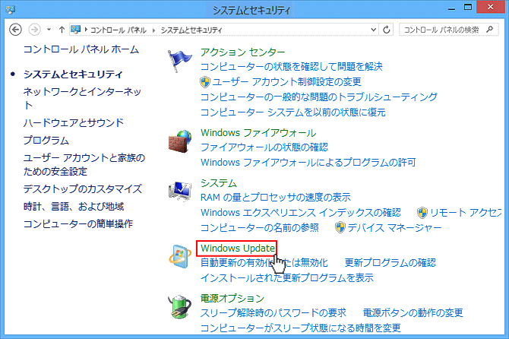Image resolution: width=509 pixels, height=339 pixels.
Task: Open Windows エクスペリエンス インデックスの確認
Action: 301,213
